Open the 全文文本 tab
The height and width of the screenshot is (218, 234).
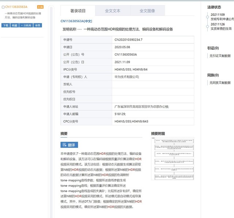tap(113, 11)
